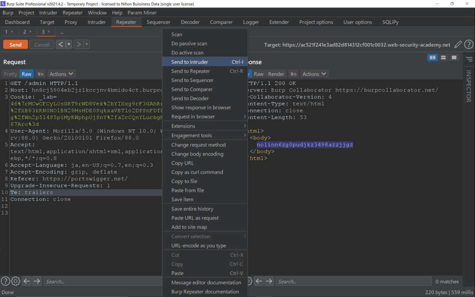The height and width of the screenshot is (297, 475).
Task: Open Repeater help question mark icon
Action: pos(469,45)
